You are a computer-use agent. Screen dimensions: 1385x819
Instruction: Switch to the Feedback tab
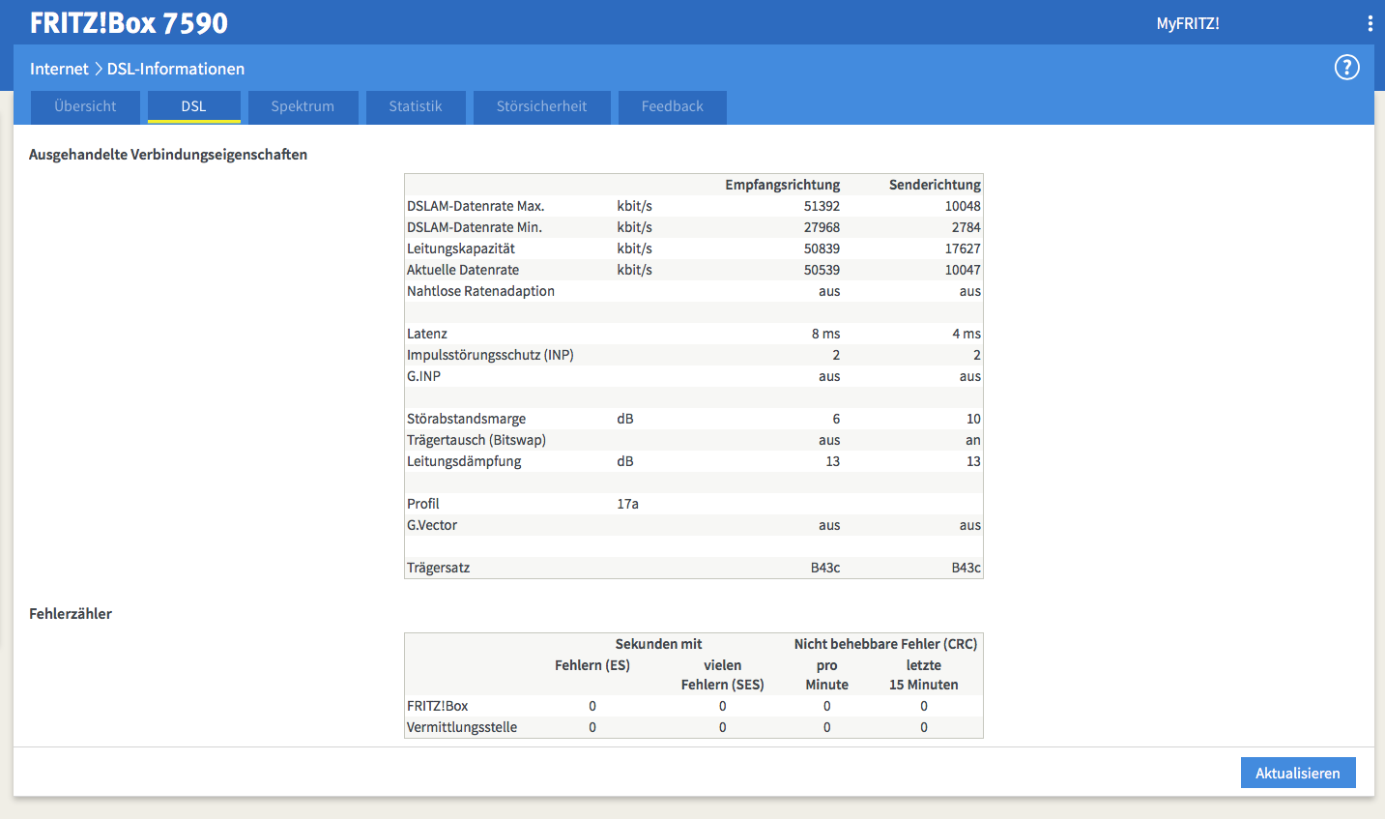[673, 106]
